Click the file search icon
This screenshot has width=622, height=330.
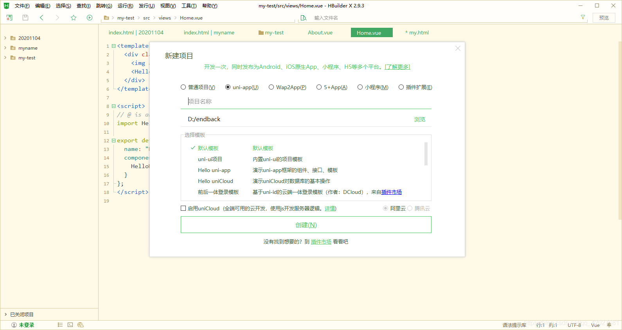[x=304, y=18]
